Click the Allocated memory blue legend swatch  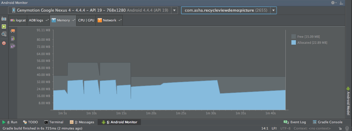tap(293, 43)
